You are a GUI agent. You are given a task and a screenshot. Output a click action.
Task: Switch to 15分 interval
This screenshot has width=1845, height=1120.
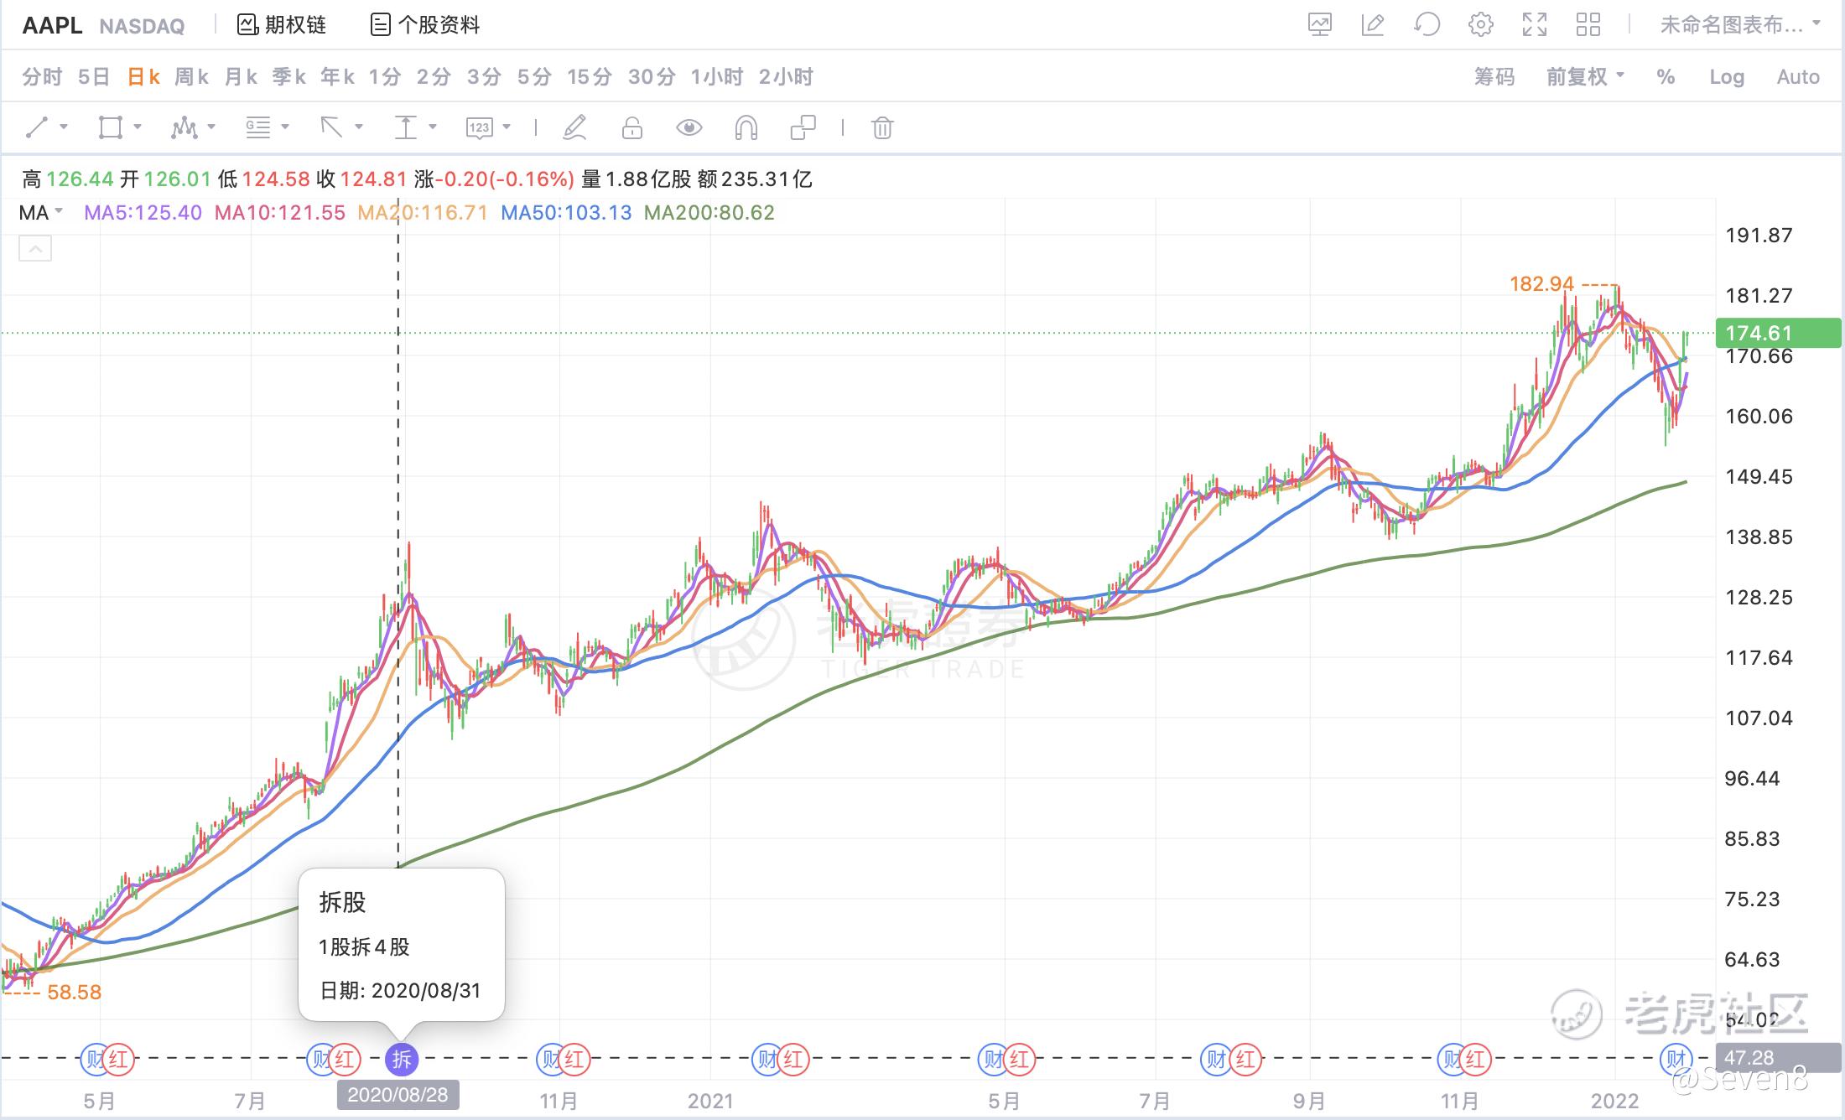pyautogui.click(x=590, y=77)
